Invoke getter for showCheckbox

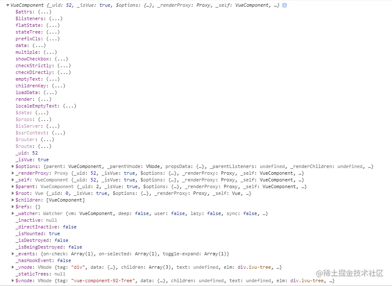[x=61, y=59]
